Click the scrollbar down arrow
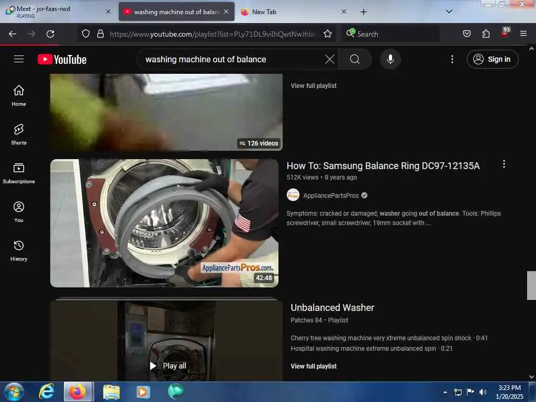Image resolution: width=536 pixels, height=402 pixels. coord(531,377)
